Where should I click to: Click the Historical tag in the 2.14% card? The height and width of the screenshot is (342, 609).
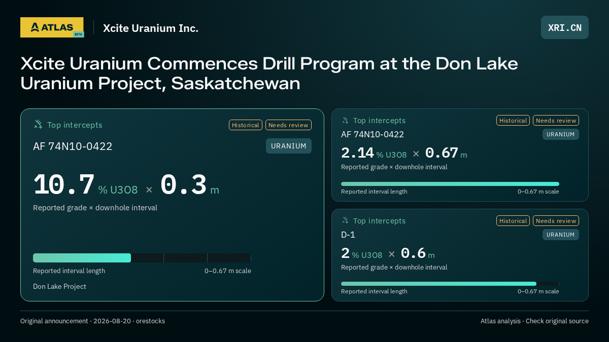(513, 120)
